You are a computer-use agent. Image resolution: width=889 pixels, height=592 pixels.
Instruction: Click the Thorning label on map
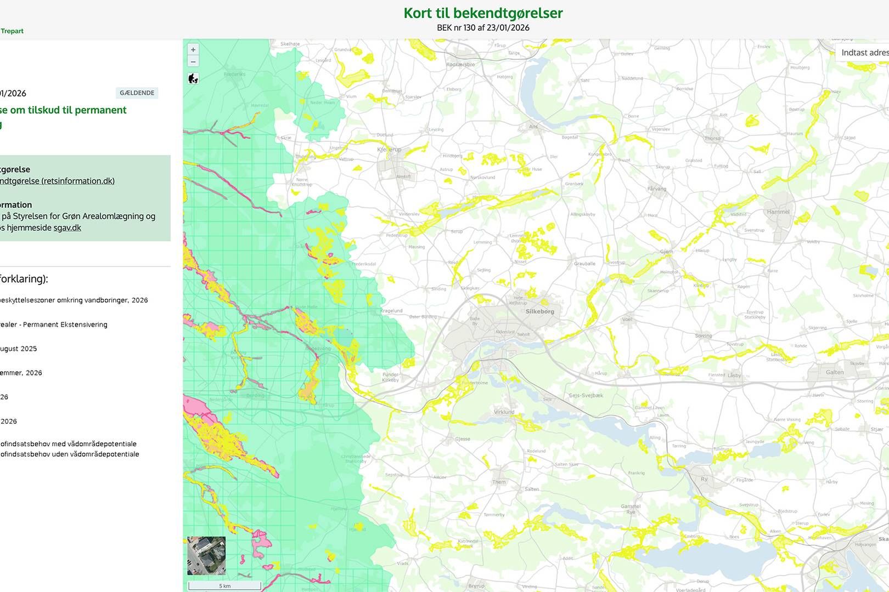coord(306,156)
